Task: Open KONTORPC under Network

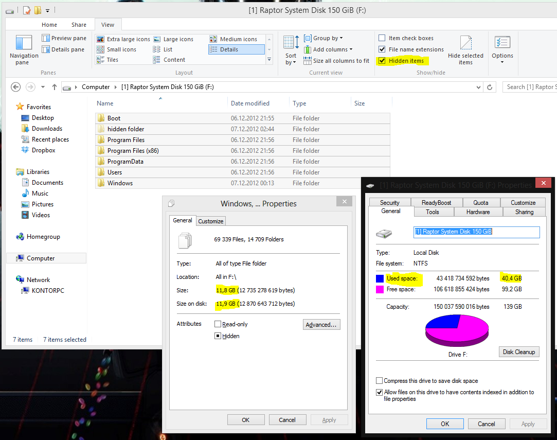Action: click(x=43, y=290)
